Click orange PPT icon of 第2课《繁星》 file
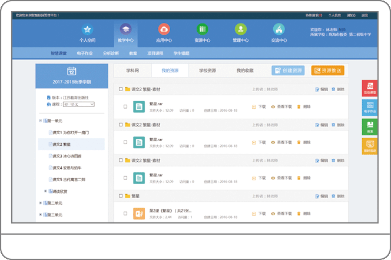391x260 pixels. pos(139,214)
